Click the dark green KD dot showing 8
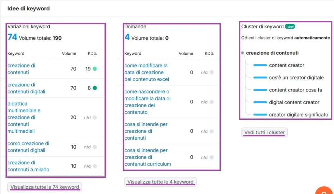 95,88
